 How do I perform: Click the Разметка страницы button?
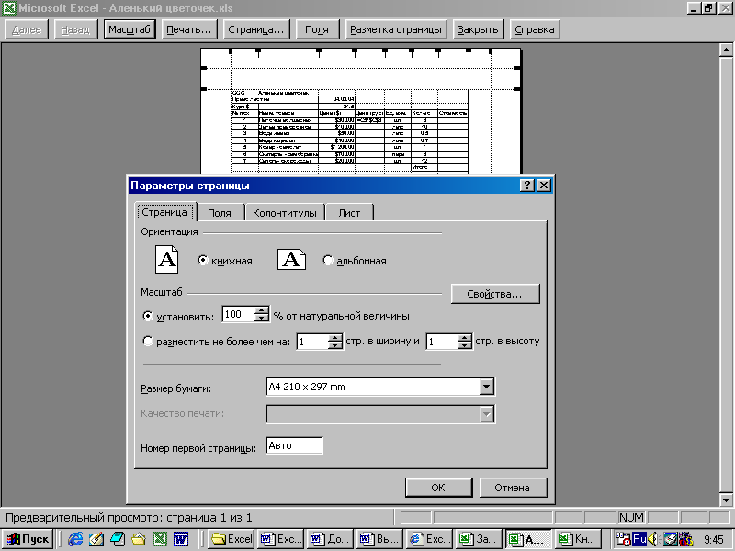(396, 29)
